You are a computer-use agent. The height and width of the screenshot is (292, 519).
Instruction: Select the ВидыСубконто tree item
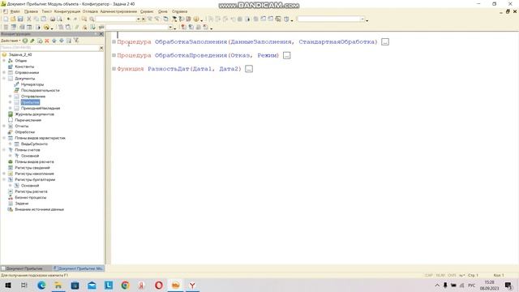(x=34, y=144)
